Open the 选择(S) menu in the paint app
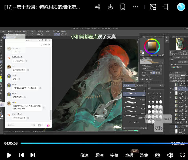The width and height of the screenshot is (188, 160). pos(33,31)
